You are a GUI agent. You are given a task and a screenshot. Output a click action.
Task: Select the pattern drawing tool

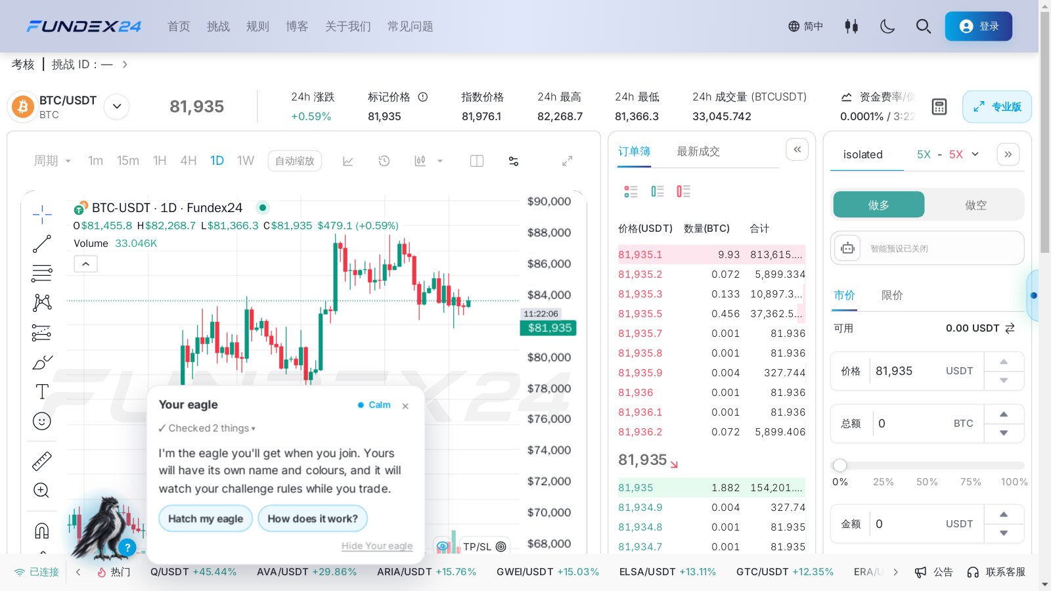pos(42,302)
